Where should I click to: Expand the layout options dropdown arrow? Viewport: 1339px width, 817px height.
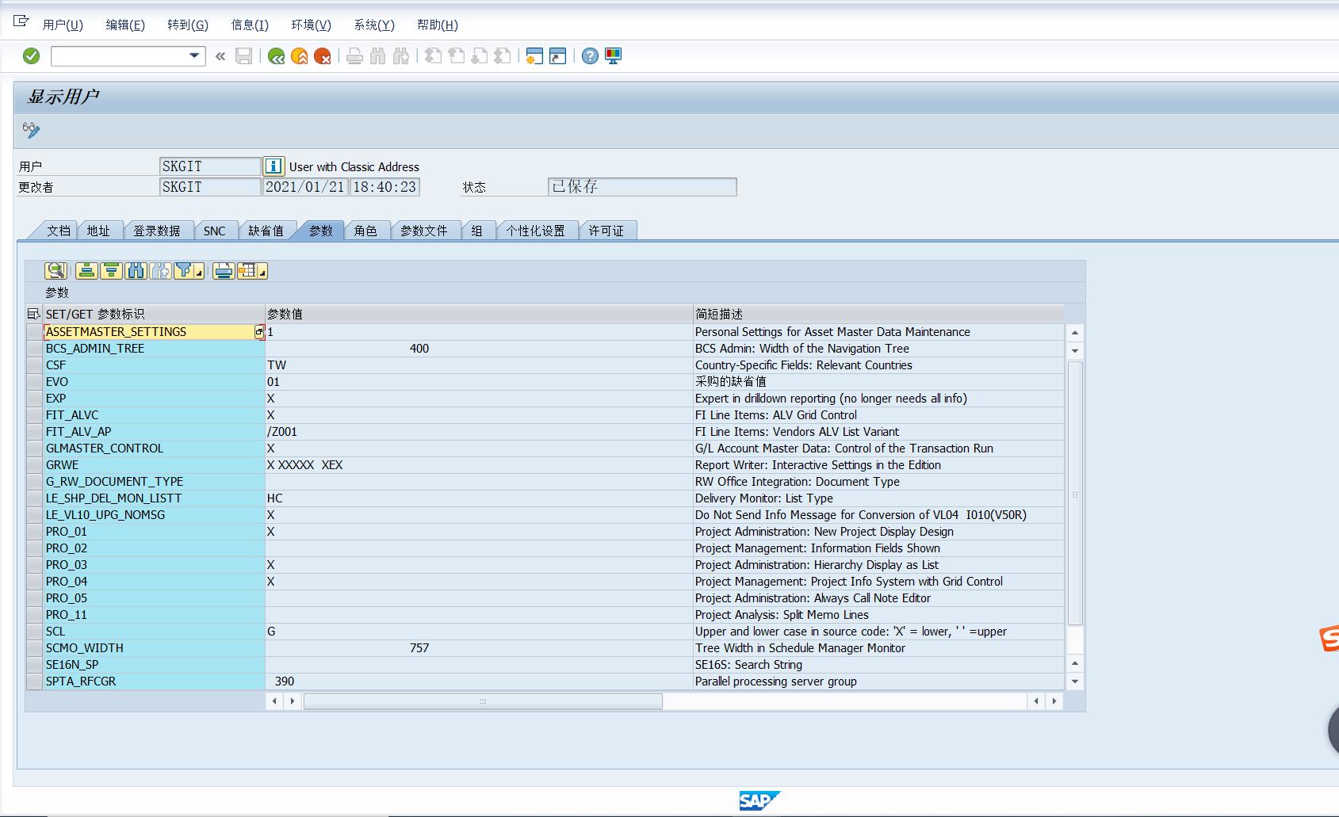pyautogui.click(x=262, y=272)
